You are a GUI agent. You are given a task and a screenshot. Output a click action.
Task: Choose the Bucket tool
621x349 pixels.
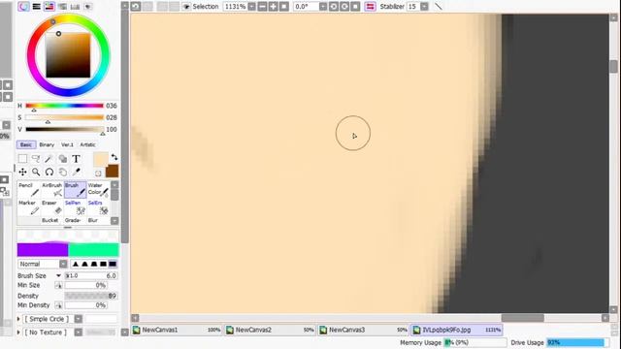pyautogui.click(x=52, y=220)
